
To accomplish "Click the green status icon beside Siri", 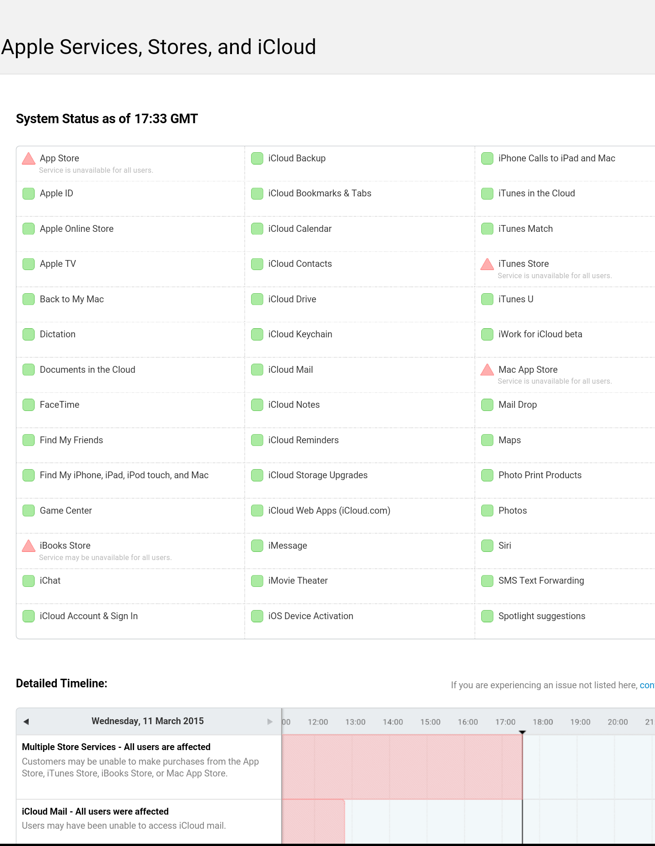I will 487,546.
